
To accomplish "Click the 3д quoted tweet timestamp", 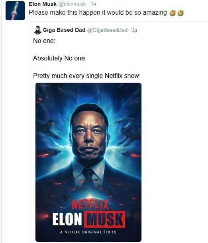I will (134, 30).
